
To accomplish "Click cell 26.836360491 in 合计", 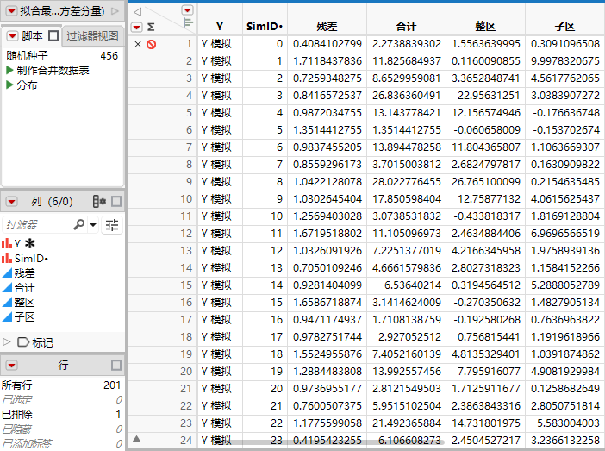I will [x=406, y=96].
